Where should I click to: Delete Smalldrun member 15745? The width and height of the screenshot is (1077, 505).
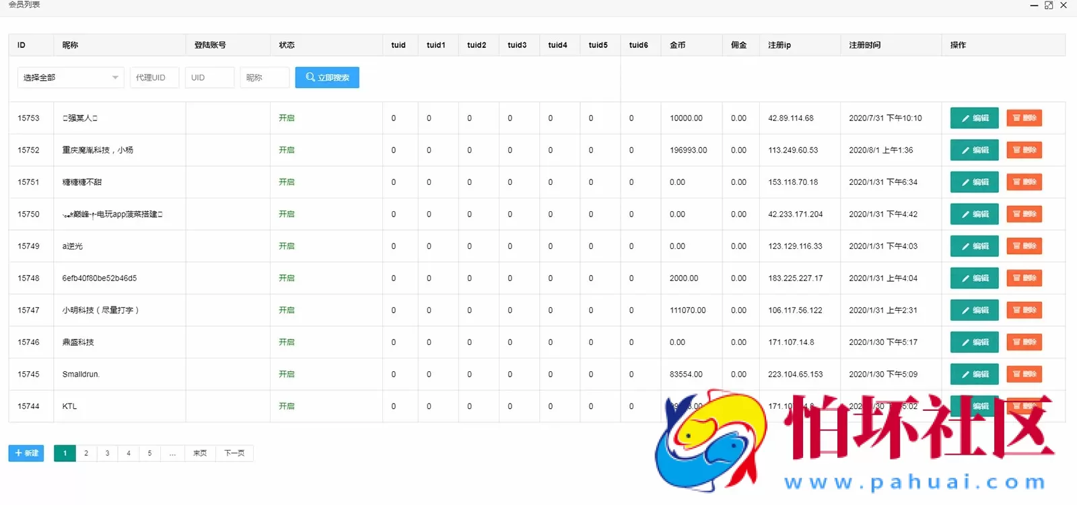[1024, 375]
